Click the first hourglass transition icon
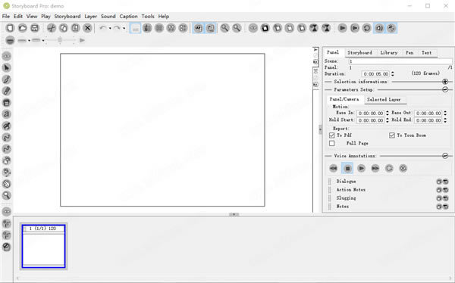Viewport: 455px width, 283px height. click(x=314, y=28)
